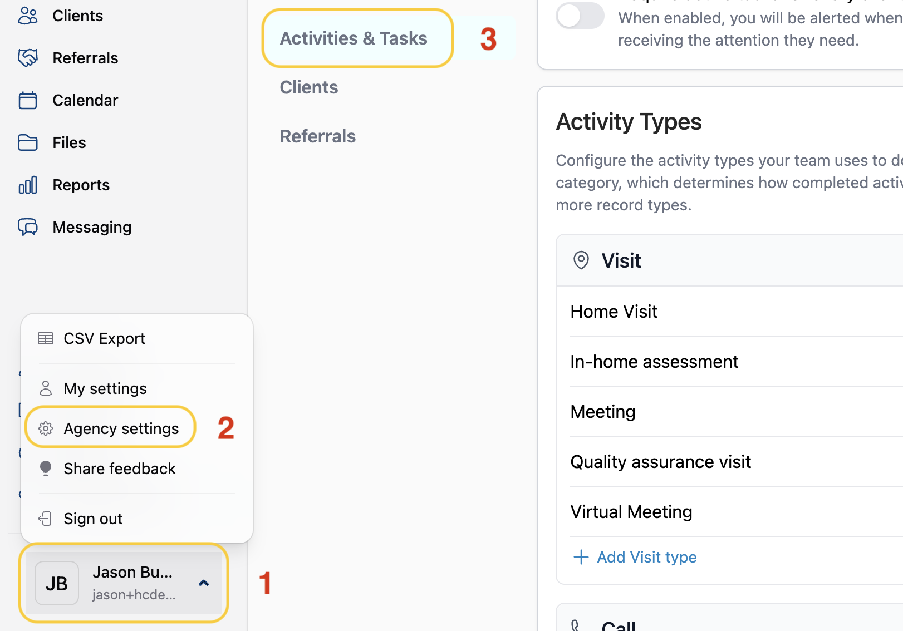Open the Quality assurance visit row
903x631 pixels.
(x=737, y=462)
